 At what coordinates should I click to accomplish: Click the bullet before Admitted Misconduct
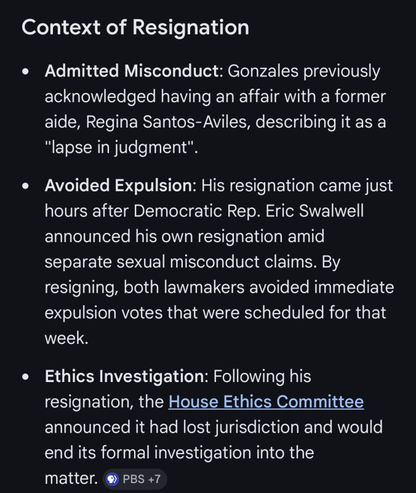click(x=25, y=71)
